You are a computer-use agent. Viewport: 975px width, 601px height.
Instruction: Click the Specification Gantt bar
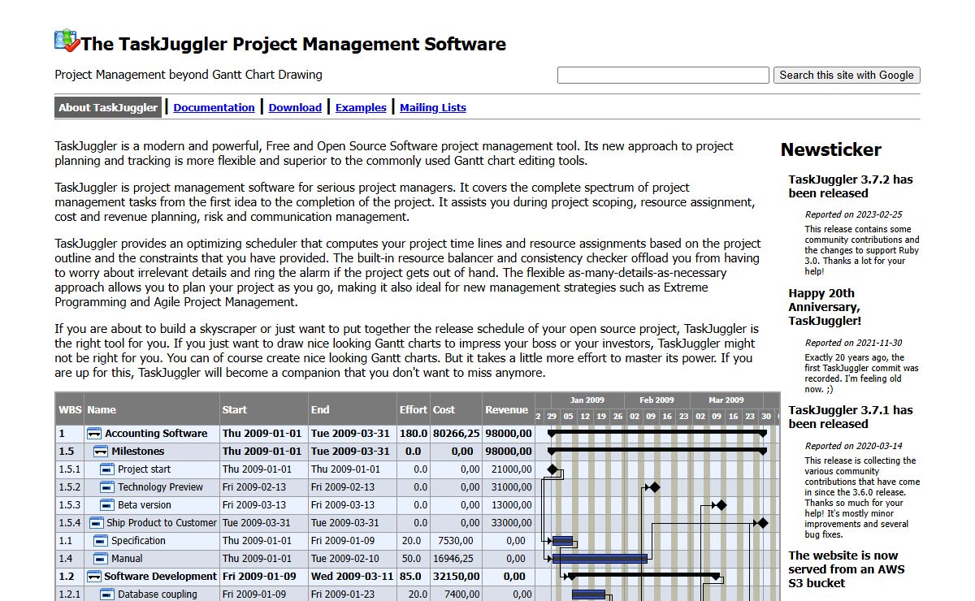[x=562, y=541]
